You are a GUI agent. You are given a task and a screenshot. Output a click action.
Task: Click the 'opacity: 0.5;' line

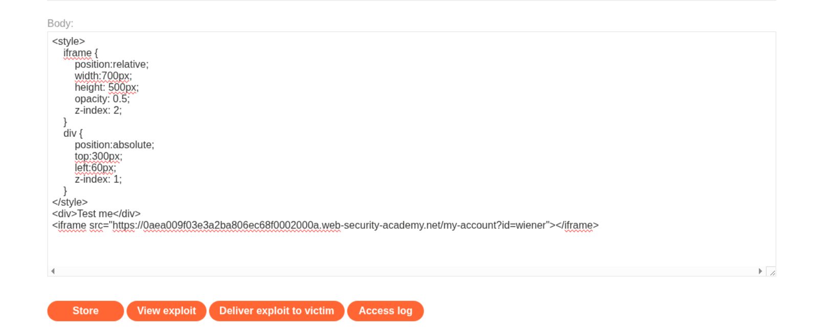pos(102,99)
